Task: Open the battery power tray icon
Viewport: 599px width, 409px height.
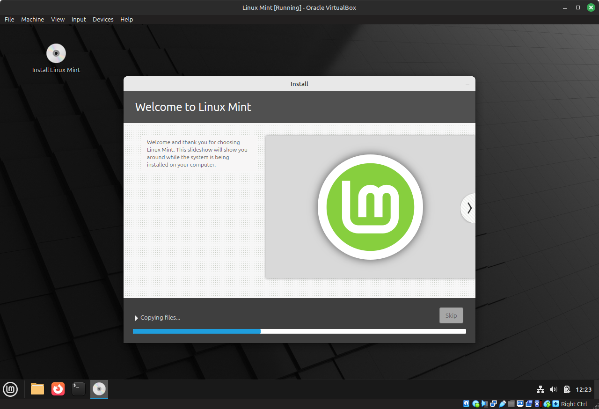Action: click(x=567, y=389)
